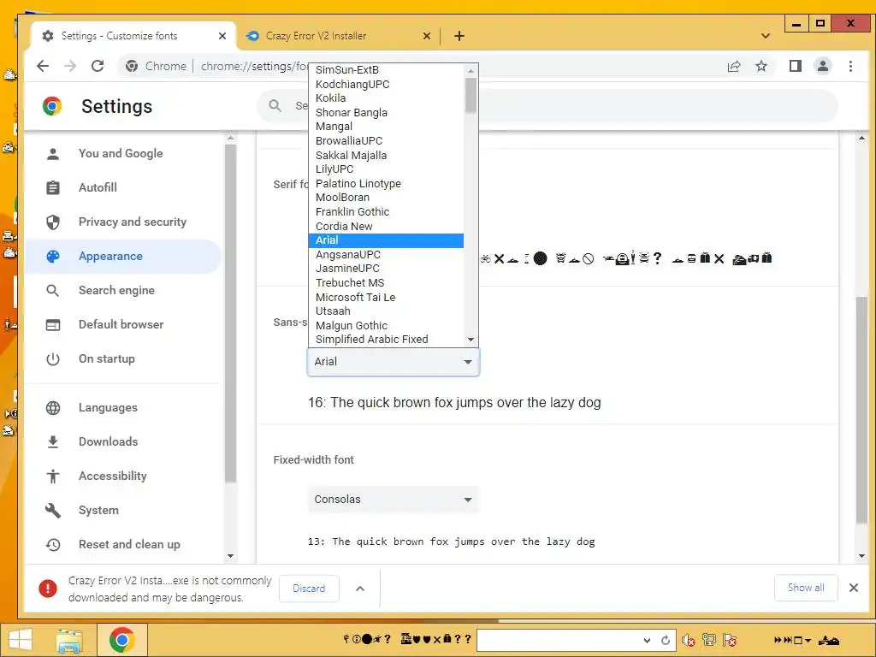Collapse the Arial sans-serif font dropdown
The image size is (876, 657).
[394, 362]
